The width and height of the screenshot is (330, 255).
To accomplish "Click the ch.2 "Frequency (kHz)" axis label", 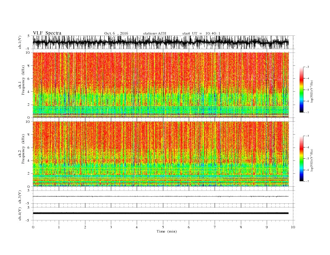I will (x=23, y=149).
